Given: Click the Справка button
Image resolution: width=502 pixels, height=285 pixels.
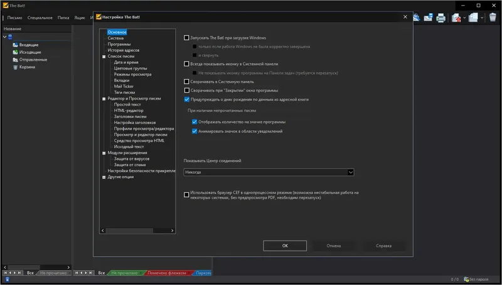Looking at the screenshot, I should [x=383, y=246].
